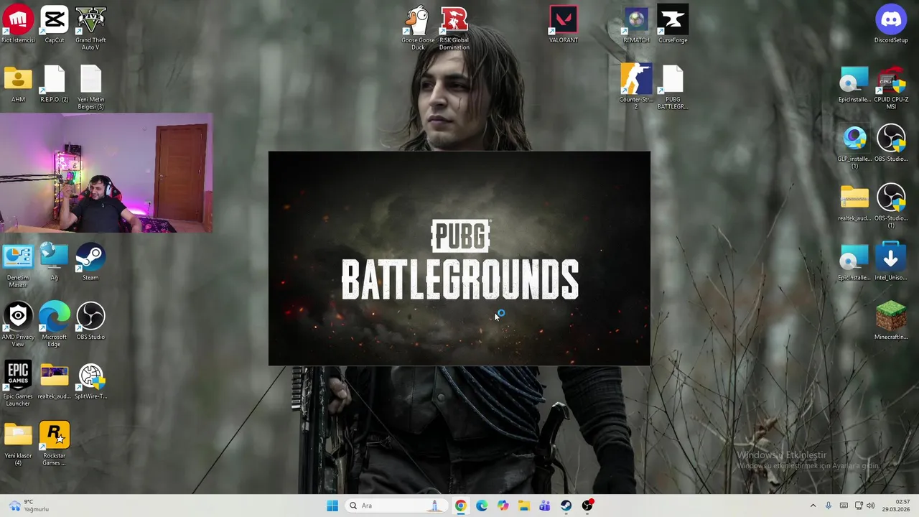Select the R.E.P.O. (2) file icon
Image resolution: width=919 pixels, height=517 pixels.
tap(55, 85)
